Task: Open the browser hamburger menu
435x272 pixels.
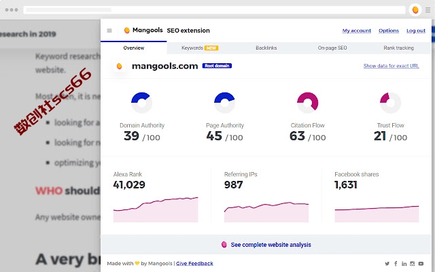Action: pos(428,10)
